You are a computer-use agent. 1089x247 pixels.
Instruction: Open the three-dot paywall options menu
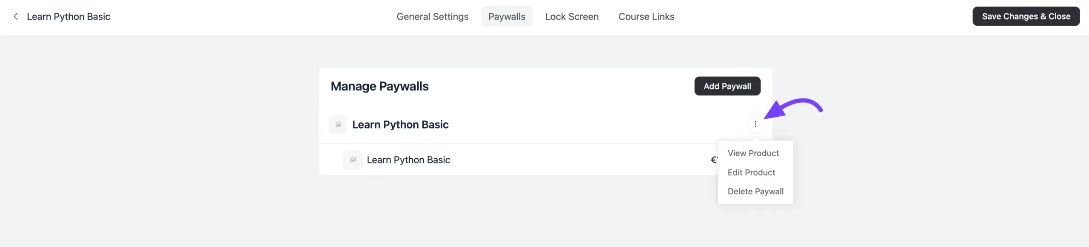click(755, 124)
